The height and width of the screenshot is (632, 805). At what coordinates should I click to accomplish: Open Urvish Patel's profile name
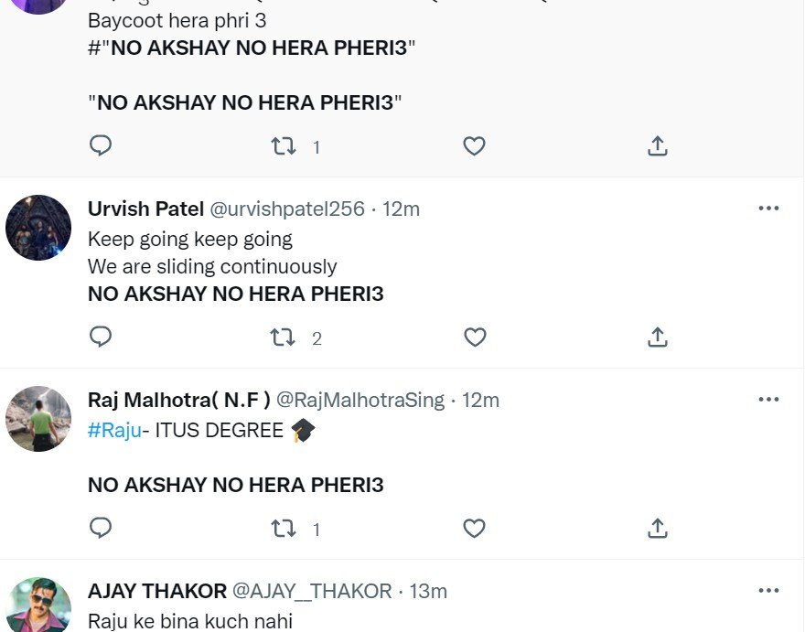[145, 209]
